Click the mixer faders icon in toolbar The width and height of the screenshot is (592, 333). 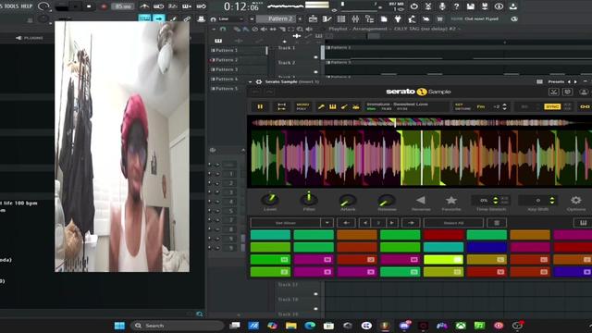(355, 18)
